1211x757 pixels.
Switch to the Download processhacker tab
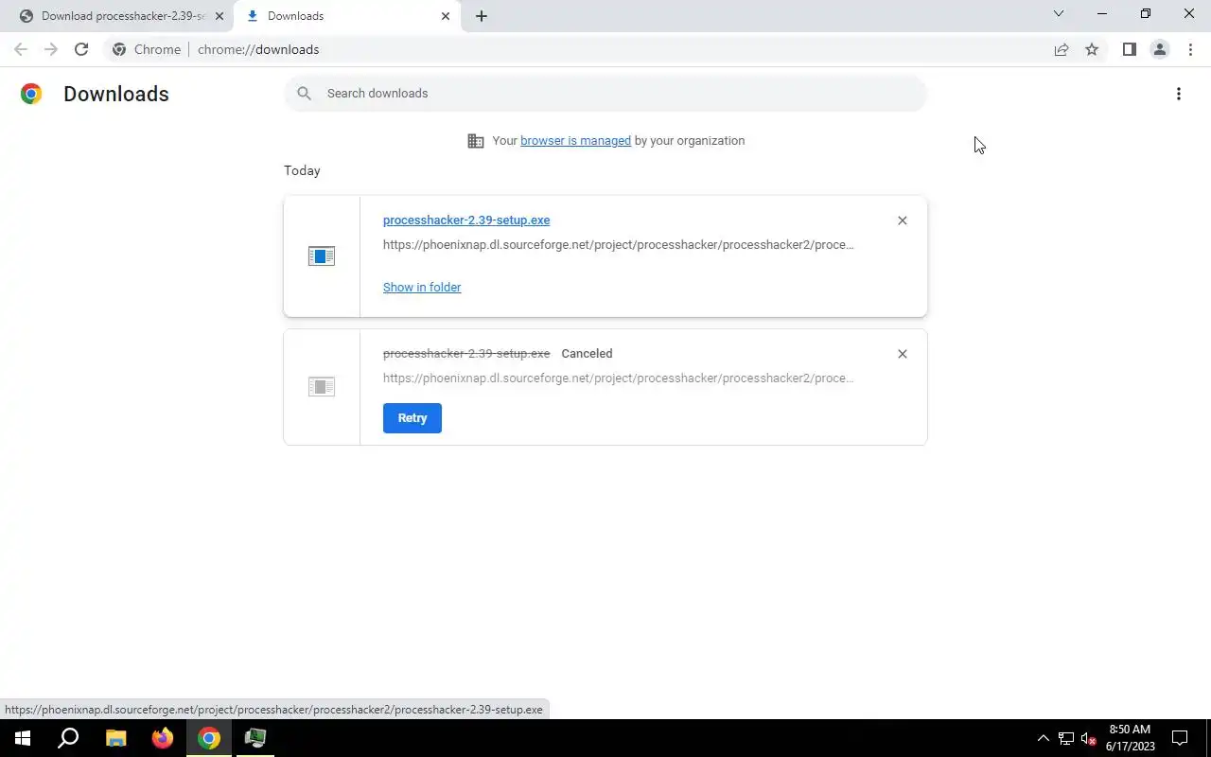[x=116, y=16]
